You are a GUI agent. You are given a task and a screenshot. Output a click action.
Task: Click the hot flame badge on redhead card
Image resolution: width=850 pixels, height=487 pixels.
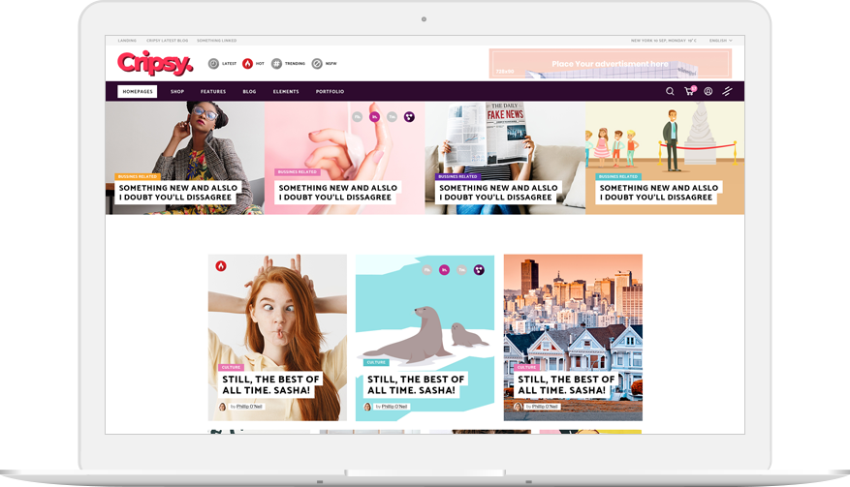(221, 266)
